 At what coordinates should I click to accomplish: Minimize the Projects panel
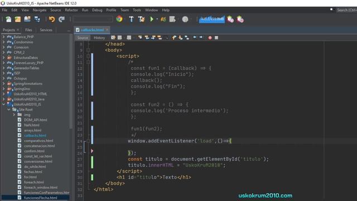pos(69,30)
